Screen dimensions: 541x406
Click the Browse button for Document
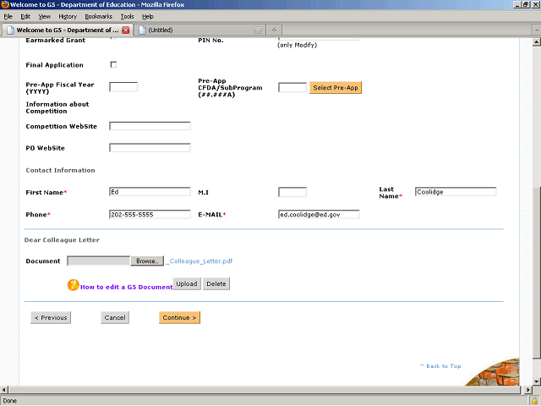(x=147, y=261)
